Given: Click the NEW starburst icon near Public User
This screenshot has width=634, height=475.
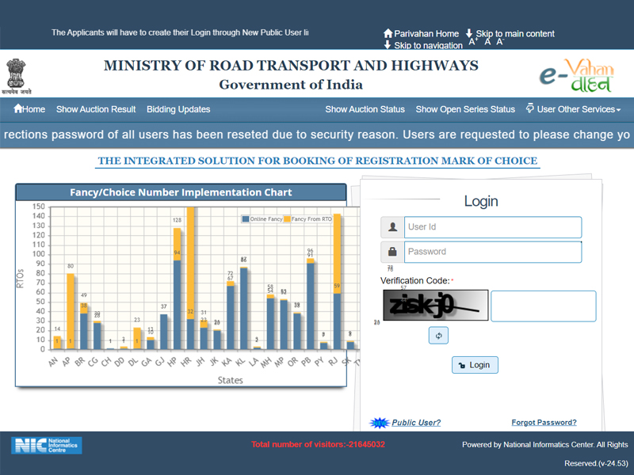Looking at the screenshot, I should tap(380, 423).
